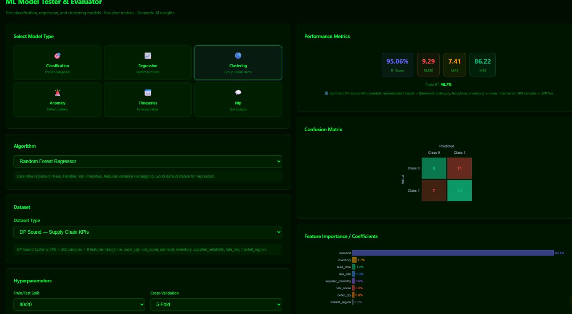Click the confusion matrix cell showing 11

point(460,168)
